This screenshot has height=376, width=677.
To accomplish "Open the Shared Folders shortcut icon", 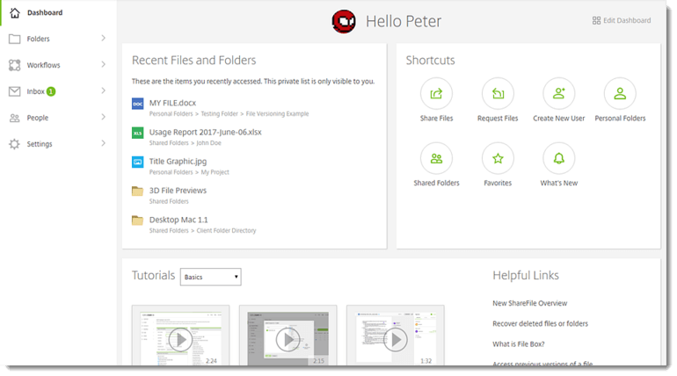I will (x=436, y=158).
